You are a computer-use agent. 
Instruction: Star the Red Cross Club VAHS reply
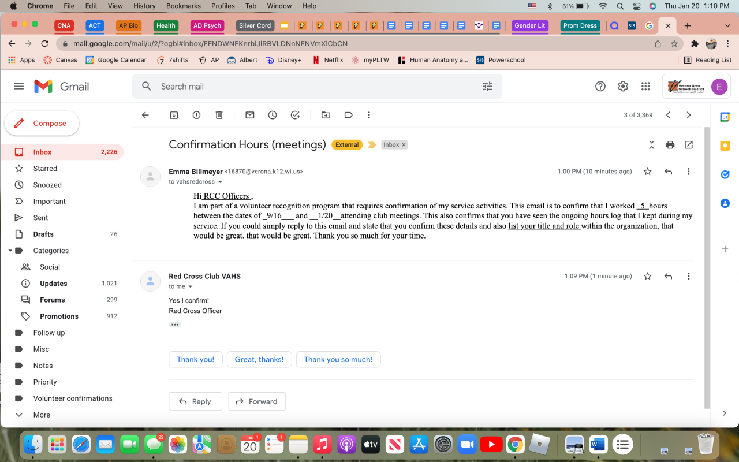pyautogui.click(x=648, y=276)
